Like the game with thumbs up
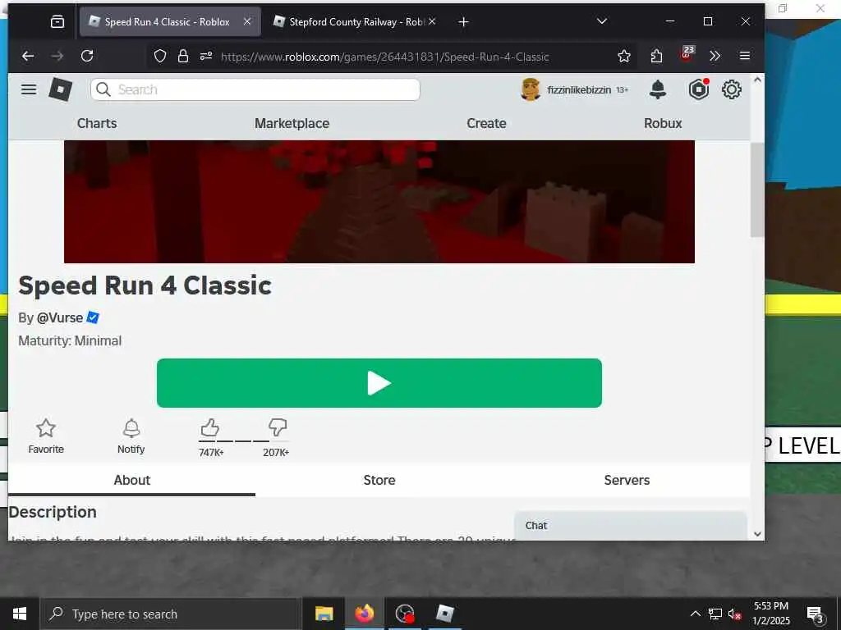The image size is (841, 630). (210, 428)
